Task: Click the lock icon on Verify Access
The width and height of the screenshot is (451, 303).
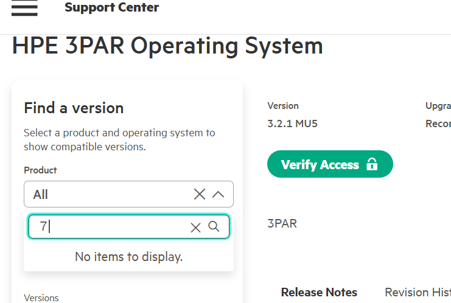Action: [372, 165]
